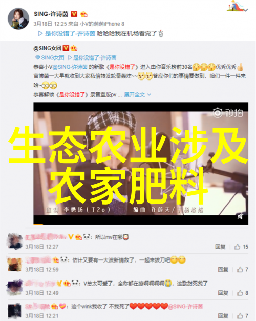Click the chevron arrow next to 展开全文

point(149,95)
